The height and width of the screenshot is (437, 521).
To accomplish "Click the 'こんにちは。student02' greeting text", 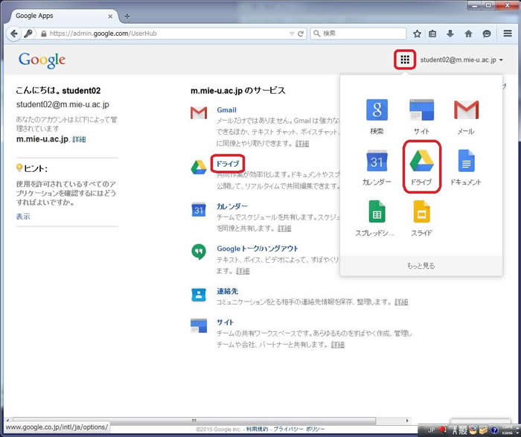I will coord(58,90).
